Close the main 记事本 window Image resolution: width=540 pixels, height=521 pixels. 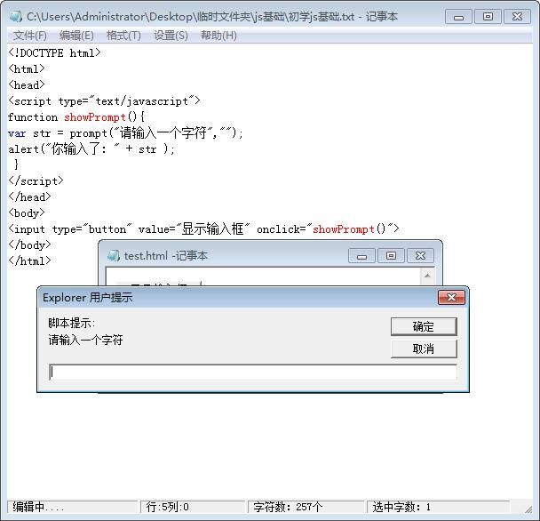(x=517, y=17)
